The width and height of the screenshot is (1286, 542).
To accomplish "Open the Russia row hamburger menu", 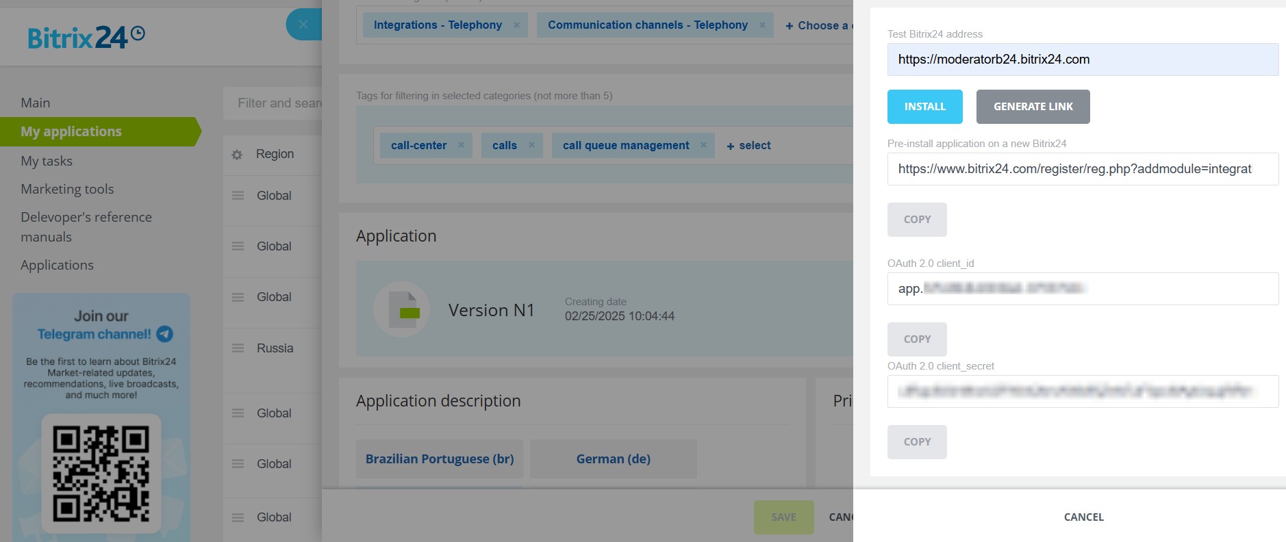I will click(238, 348).
